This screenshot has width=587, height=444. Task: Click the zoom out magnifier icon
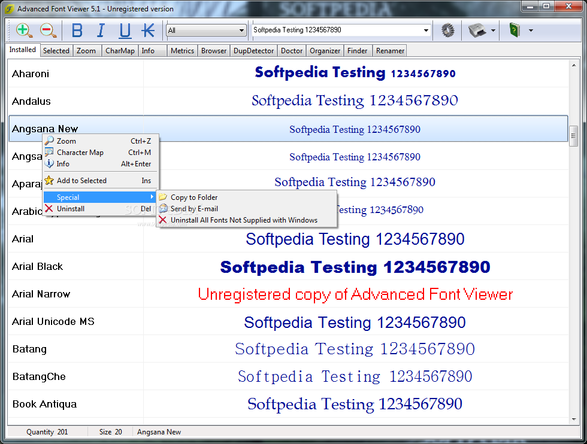click(x=49, y=31)
